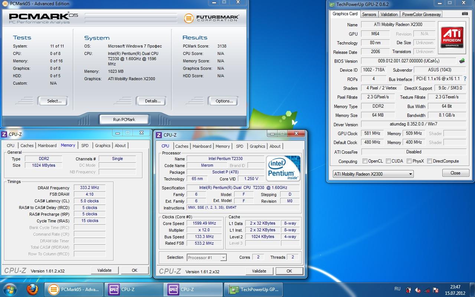
Task: Click OK in CPU-Z processor window
Action: click(x=289, y=271)
